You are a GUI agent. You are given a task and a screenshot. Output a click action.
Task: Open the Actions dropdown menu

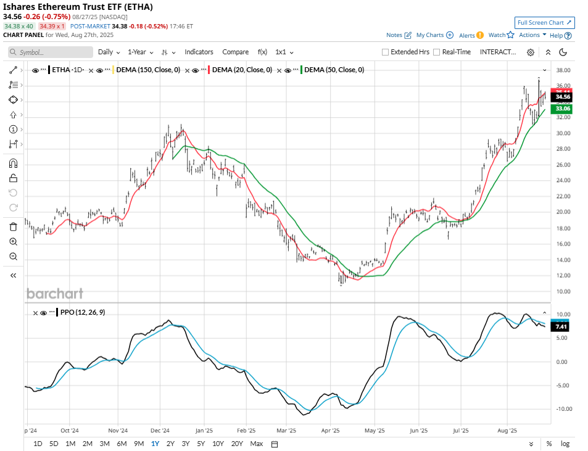(532, 35)
